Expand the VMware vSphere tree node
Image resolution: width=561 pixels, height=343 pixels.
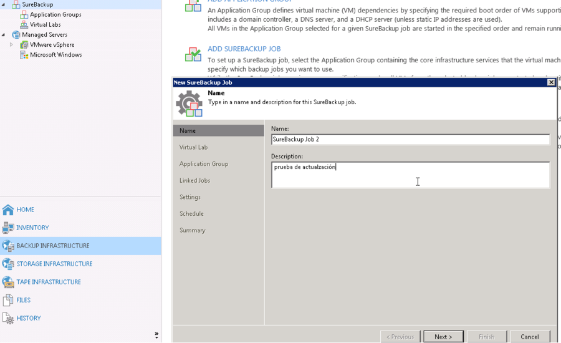point(11,45)
